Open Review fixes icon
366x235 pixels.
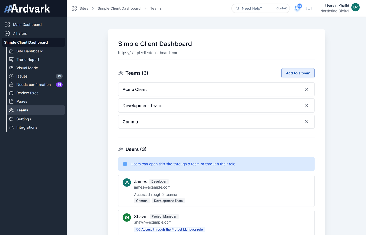[x=11, y=93]
